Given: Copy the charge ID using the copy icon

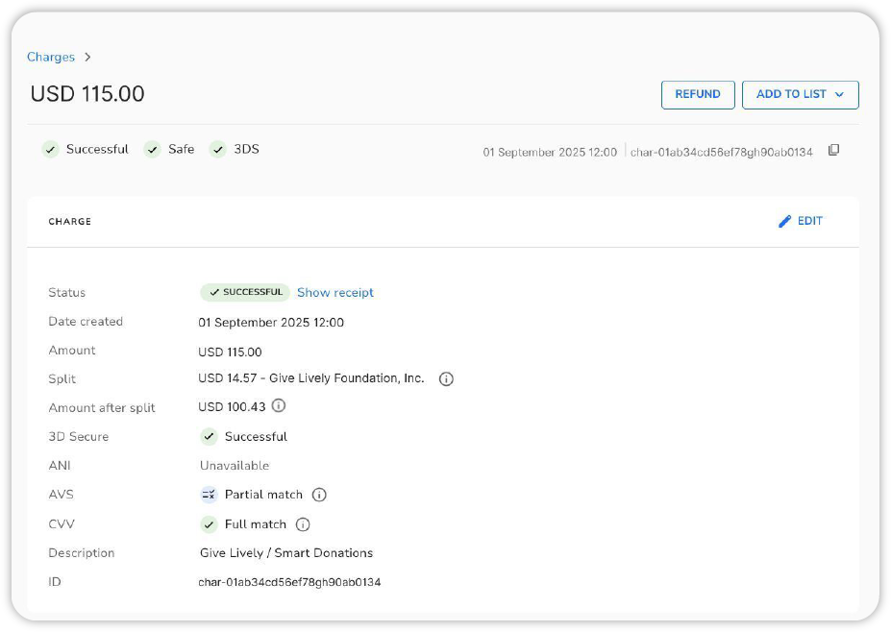Looking at the screenshot, I should pos(833,151).
